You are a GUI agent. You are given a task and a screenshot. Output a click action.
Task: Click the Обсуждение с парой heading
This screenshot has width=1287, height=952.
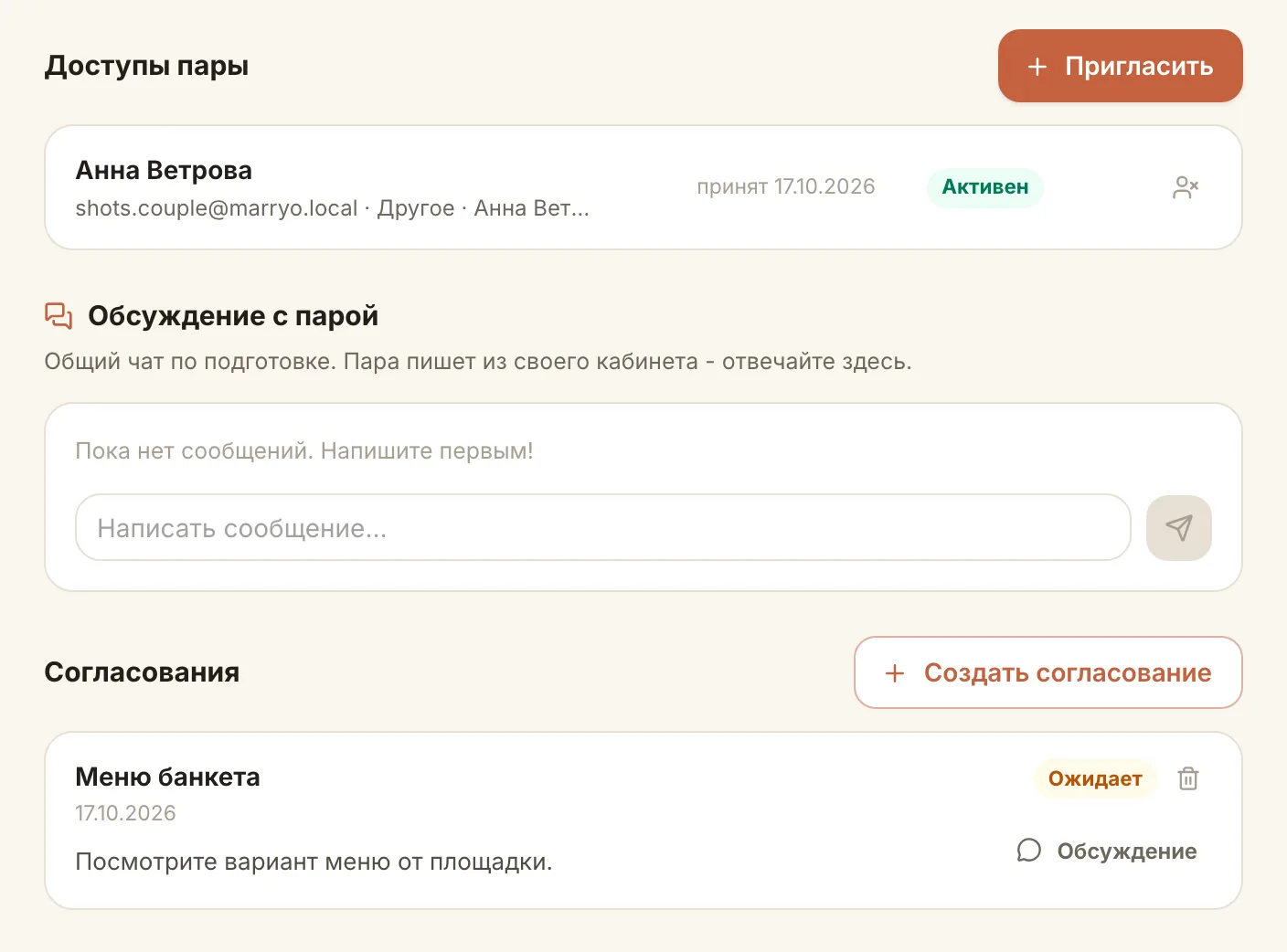click(233, 316)
